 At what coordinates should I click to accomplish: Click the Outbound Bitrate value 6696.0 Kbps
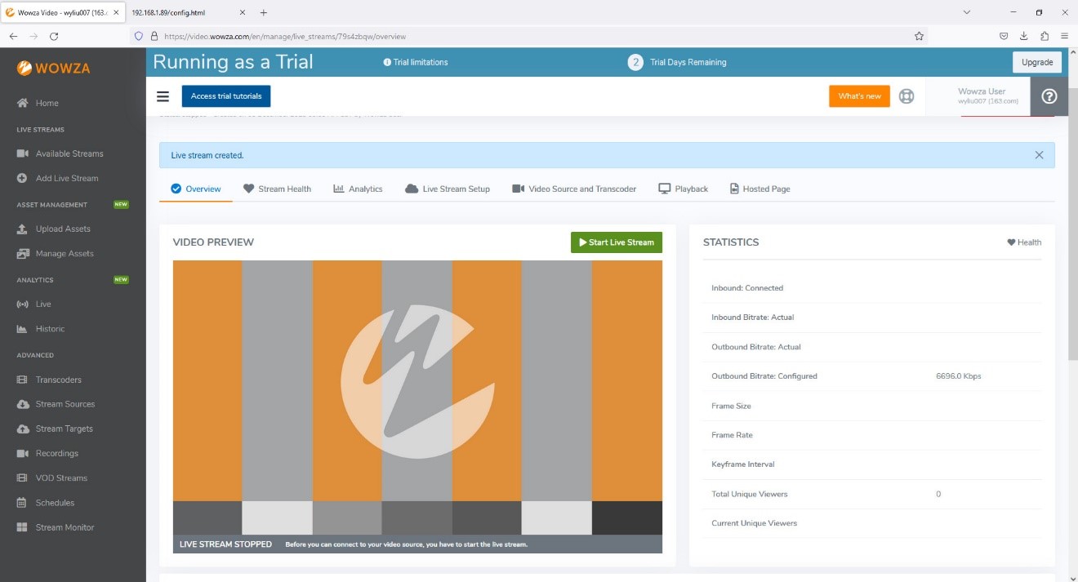[959, 376]
